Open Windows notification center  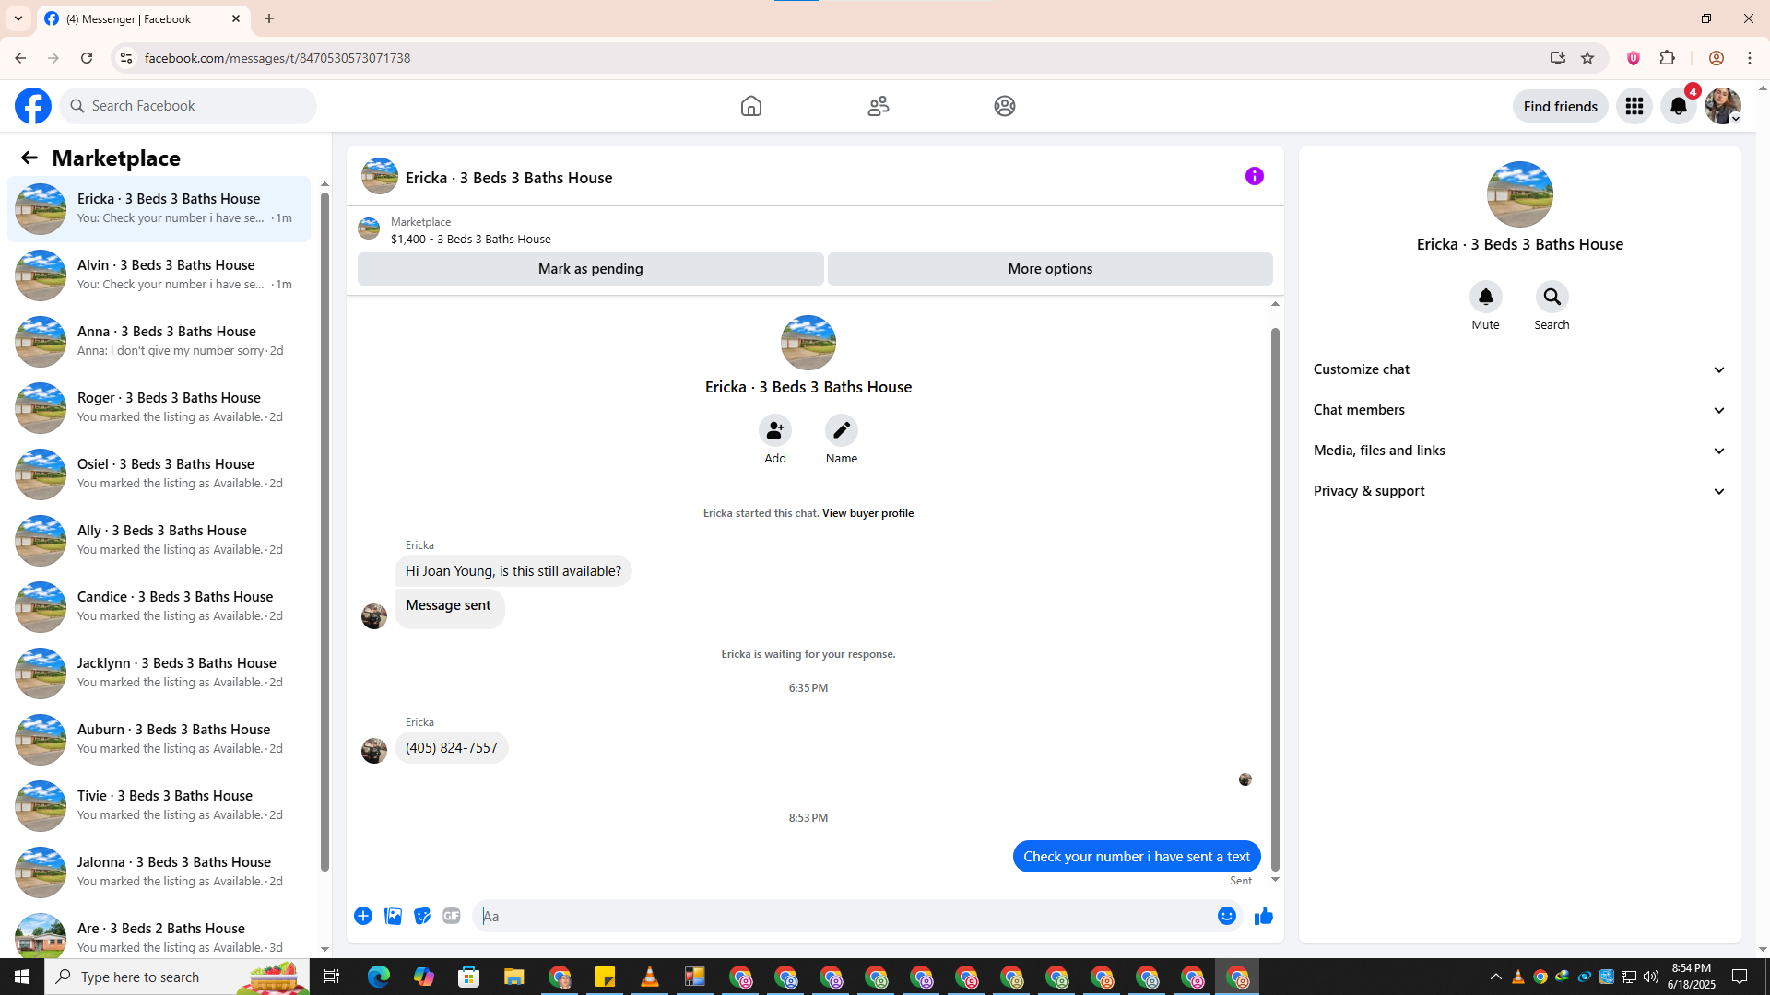pos(1740,977)
